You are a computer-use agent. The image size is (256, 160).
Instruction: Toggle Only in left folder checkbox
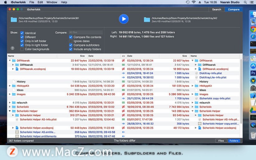(22, 41)
